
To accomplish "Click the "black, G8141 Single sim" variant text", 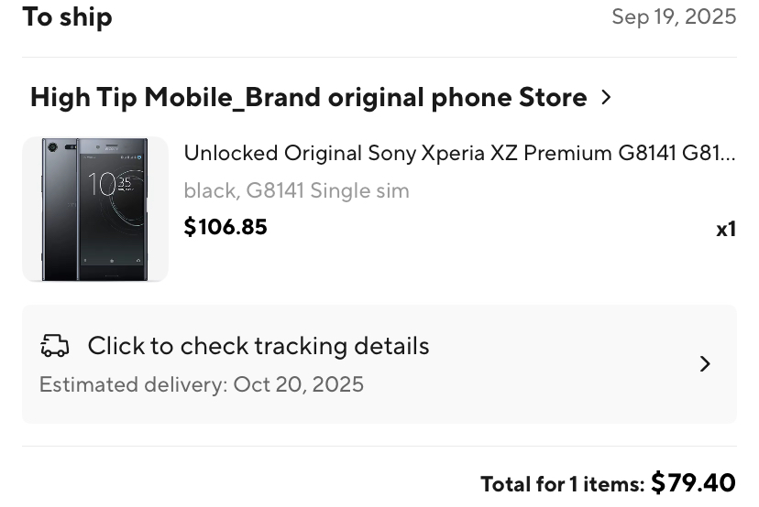I will 296,191.
